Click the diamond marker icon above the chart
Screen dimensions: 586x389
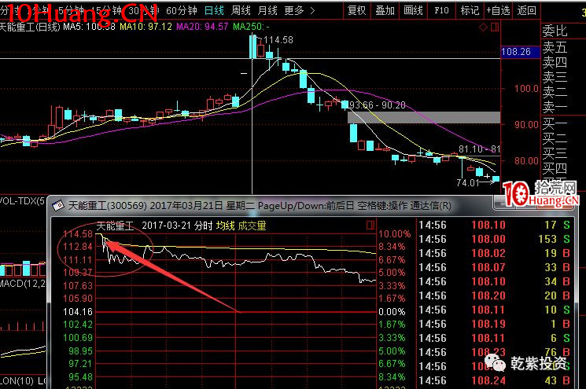pyautogui.click(x=483, y=27)
